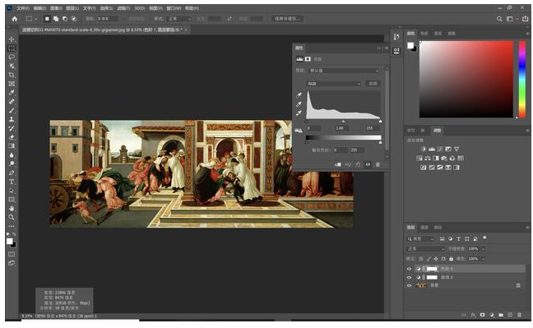
Task: Go to the Home screen icon
Action: tap(14, 19)
